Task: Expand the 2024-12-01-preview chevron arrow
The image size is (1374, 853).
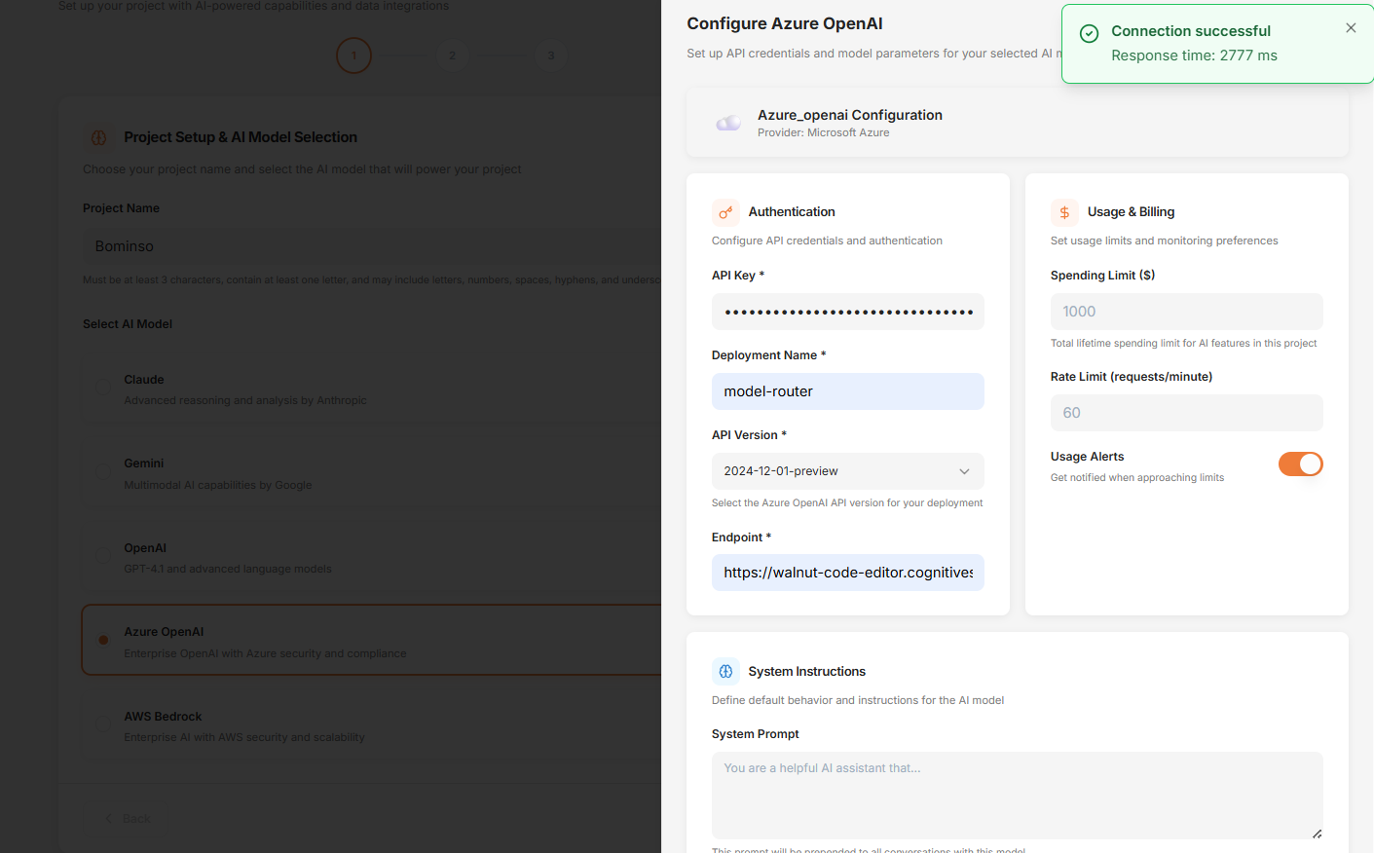Action: click(x=964, y=471)
